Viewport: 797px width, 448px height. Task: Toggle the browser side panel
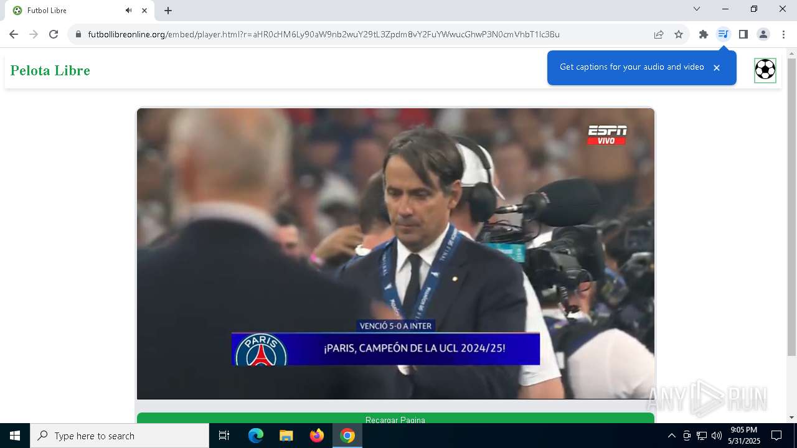tap(743, 34)
